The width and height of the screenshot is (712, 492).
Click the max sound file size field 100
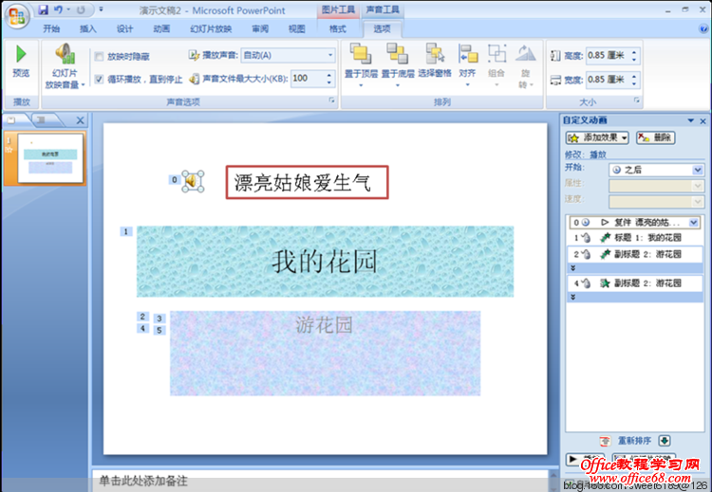(x=307, y=79)
